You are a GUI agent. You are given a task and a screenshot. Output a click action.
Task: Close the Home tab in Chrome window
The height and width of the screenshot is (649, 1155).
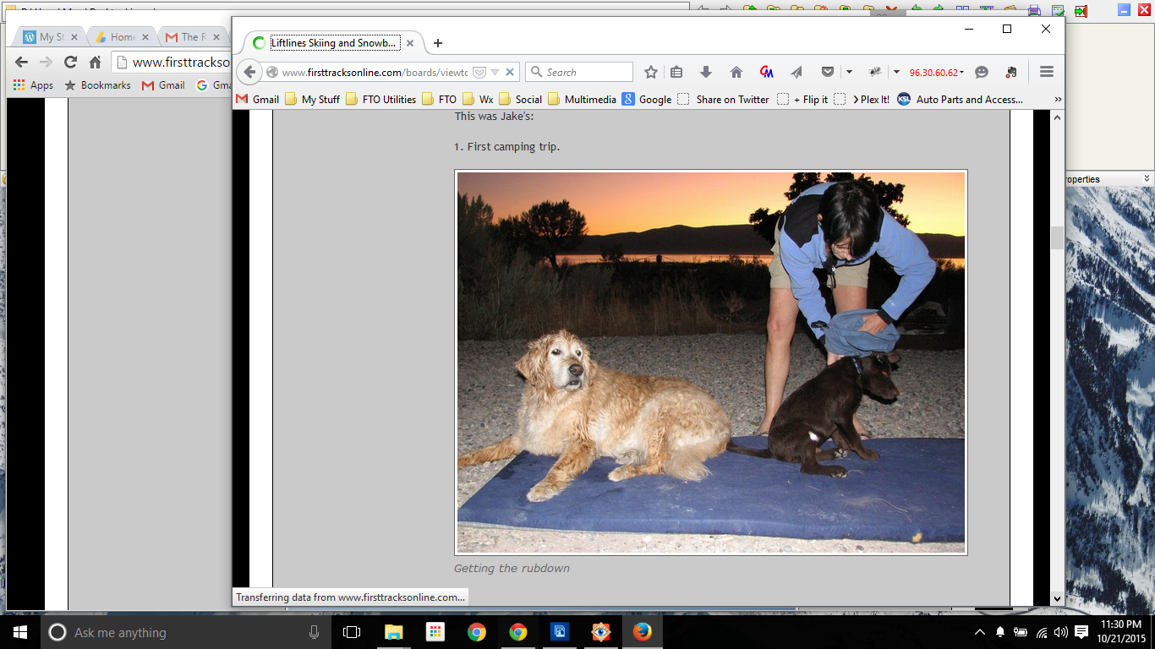click(x=145, y=37)
